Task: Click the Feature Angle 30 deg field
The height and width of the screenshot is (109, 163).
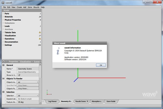Action: [28, 102]
